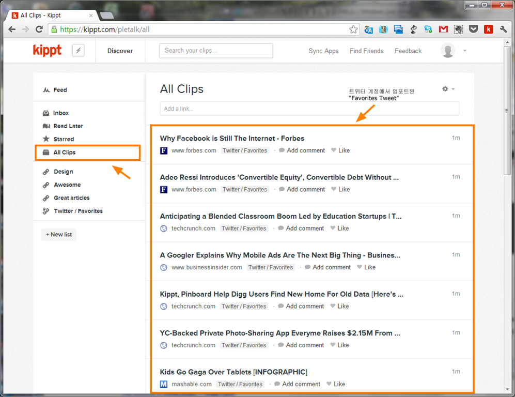The width and height of the screenshot is (515, 397).
Task: Click the Kippt logo in header
Action: pyautogui.click(x=47, y=51)
